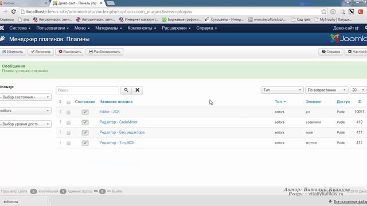
Task: Sort by the Название плагина column header
Action: (x=116, y=102)
